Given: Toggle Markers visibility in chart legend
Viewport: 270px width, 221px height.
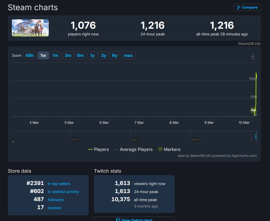Looking at the screenshot, I should click(x=169, y=149).
